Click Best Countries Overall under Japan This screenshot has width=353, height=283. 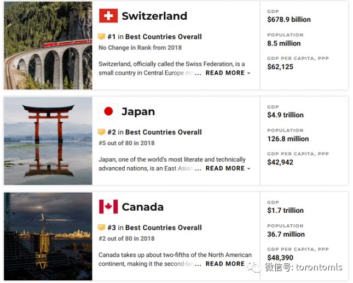[x=164, y=132]
